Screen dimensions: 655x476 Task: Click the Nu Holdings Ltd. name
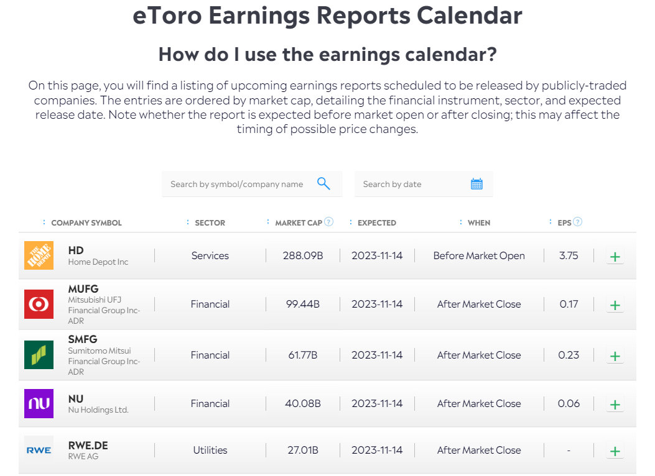(98, 410)
